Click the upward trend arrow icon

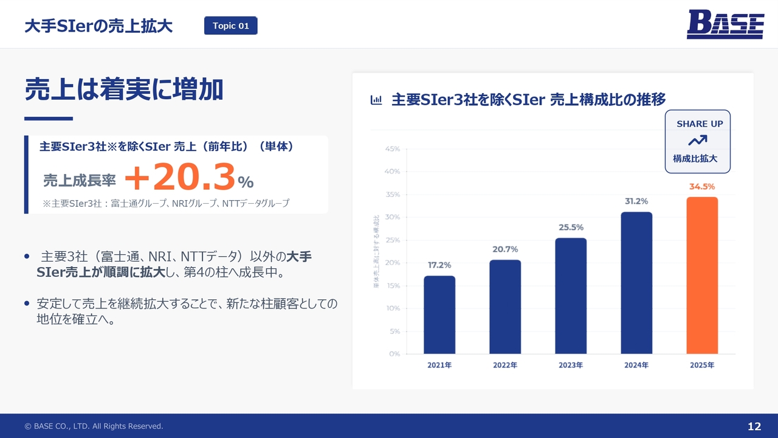pyautogui.click(x=697, y=141)
